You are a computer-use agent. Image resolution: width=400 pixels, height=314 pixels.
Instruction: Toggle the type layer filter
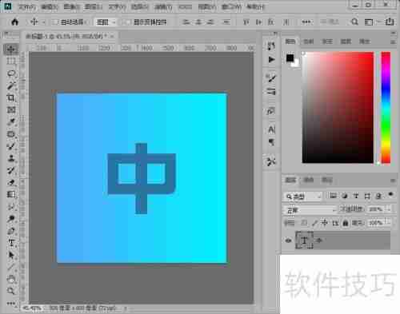click(356, 196)
